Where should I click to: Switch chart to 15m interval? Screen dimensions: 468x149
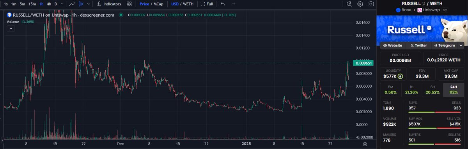tap(32, 4)
